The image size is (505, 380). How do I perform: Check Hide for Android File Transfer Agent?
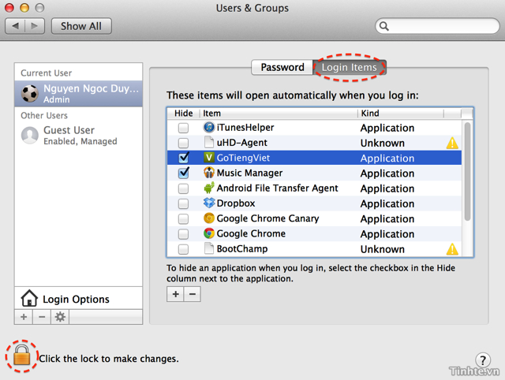point(183,188)
